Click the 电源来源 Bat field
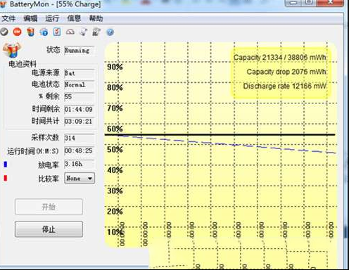The image size is (349, 270). (80, 73)
